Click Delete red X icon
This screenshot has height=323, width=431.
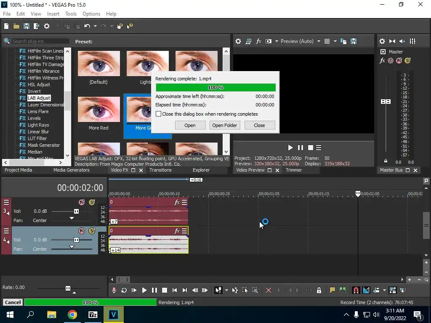point(269,290)
